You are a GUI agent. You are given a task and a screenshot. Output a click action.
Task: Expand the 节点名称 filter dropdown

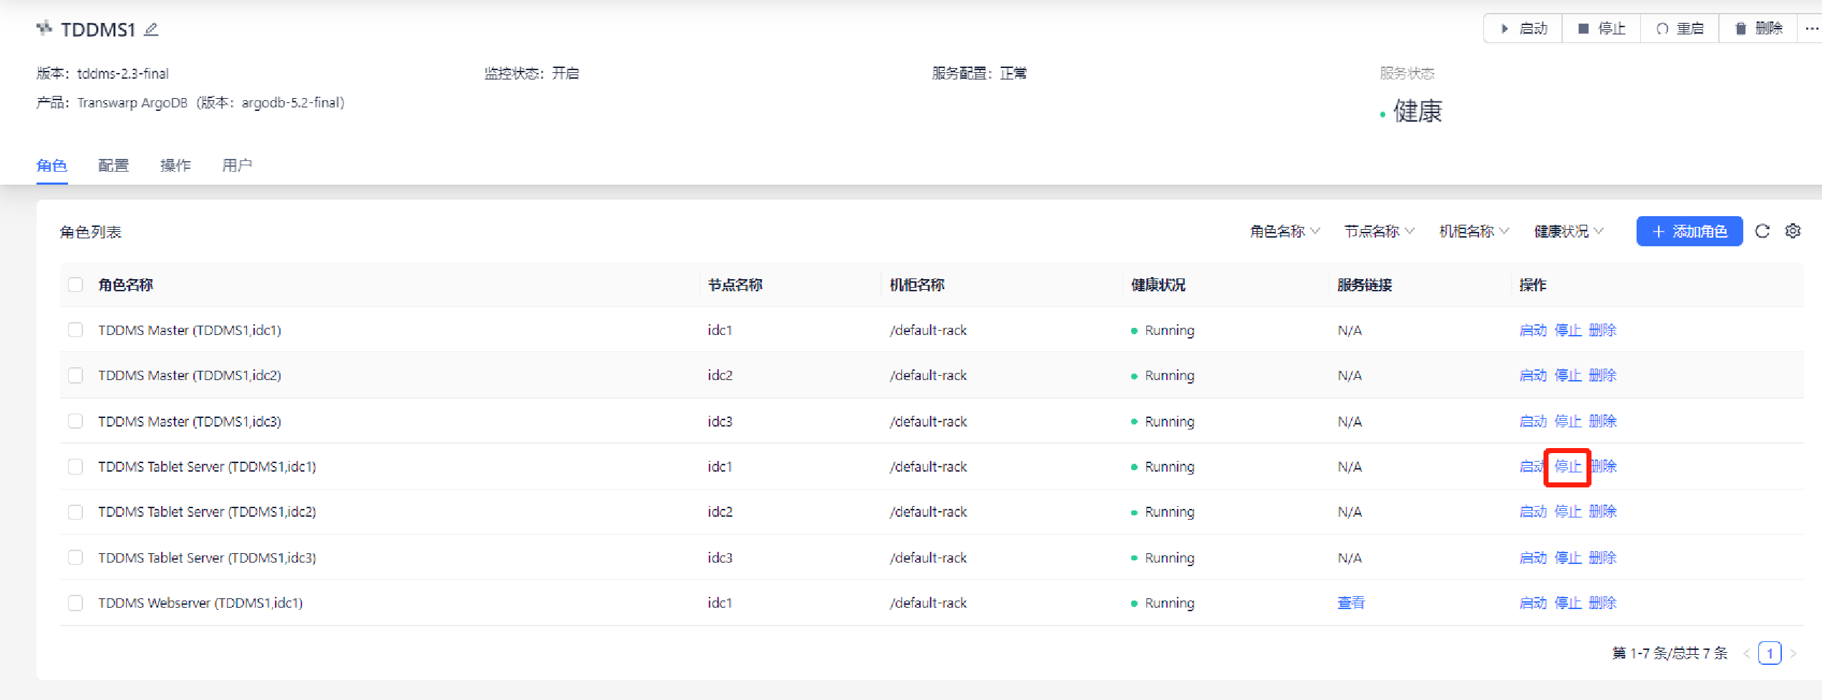(1380, 231)
